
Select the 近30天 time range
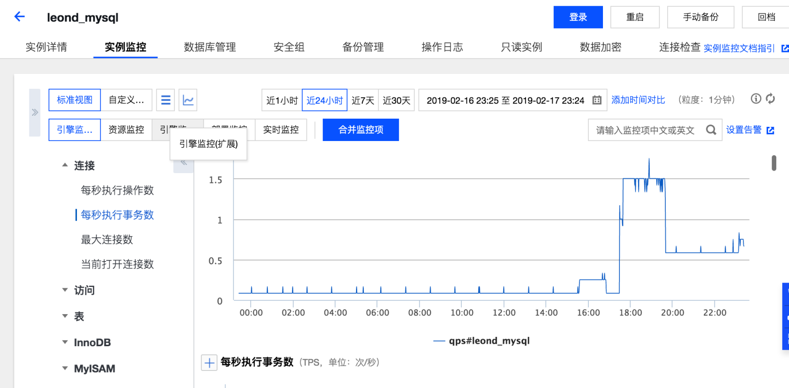click(396, 100)
